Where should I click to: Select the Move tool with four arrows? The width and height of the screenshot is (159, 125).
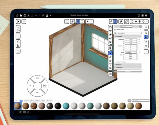(x=18, y=36)
